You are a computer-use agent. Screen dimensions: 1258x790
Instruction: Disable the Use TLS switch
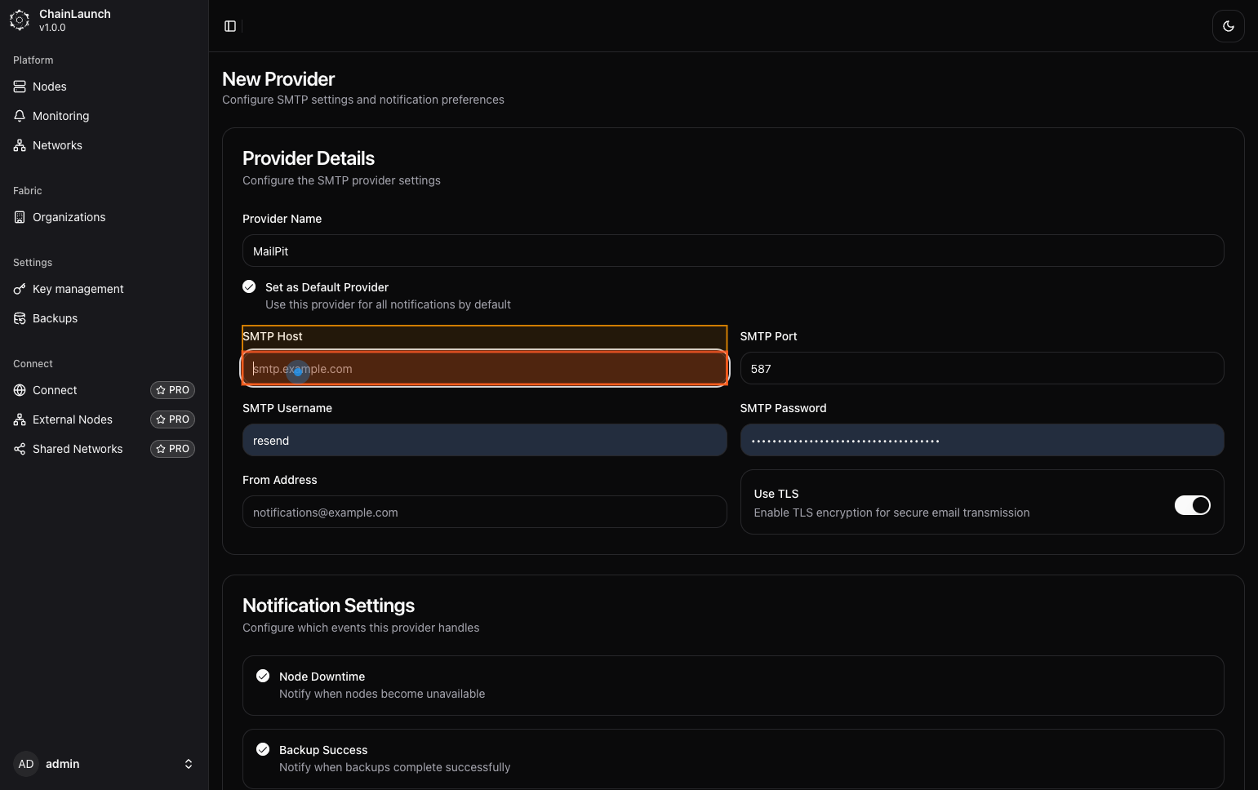pyautogui.click(x=1192, y=505)
